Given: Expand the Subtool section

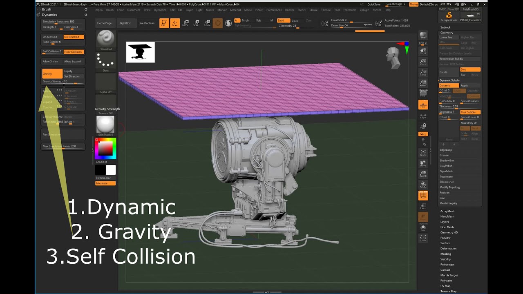Looking at the screenshot, I should (445, 27).
